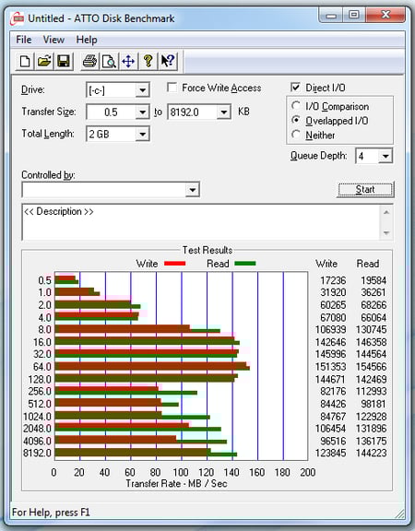The image size is (415, 531).
Task: Open Print Preview toolbar icon
Action: [x=109, y=61]
